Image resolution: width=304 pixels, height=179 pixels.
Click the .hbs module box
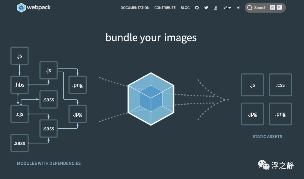(x=19, y=85)
